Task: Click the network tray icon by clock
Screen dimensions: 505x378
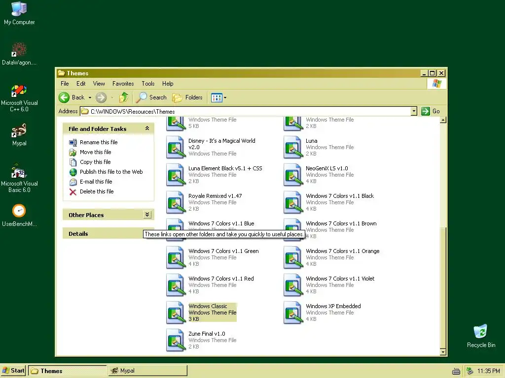Action: pos(470,371)
